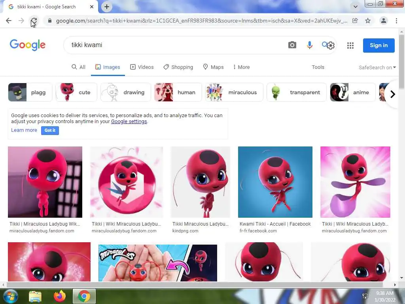This screenshot has height=304, width=405.
Task: Go to the Google homepage logo
Action: [28, 45]
